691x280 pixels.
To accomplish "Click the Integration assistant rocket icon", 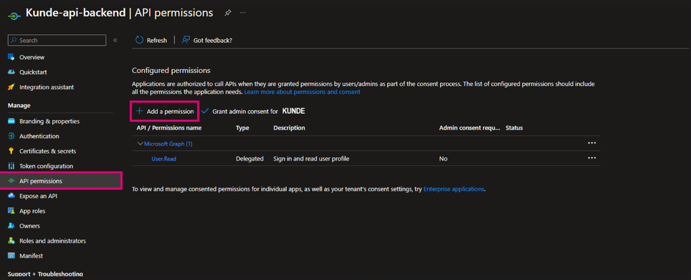I will click(11, 87).
